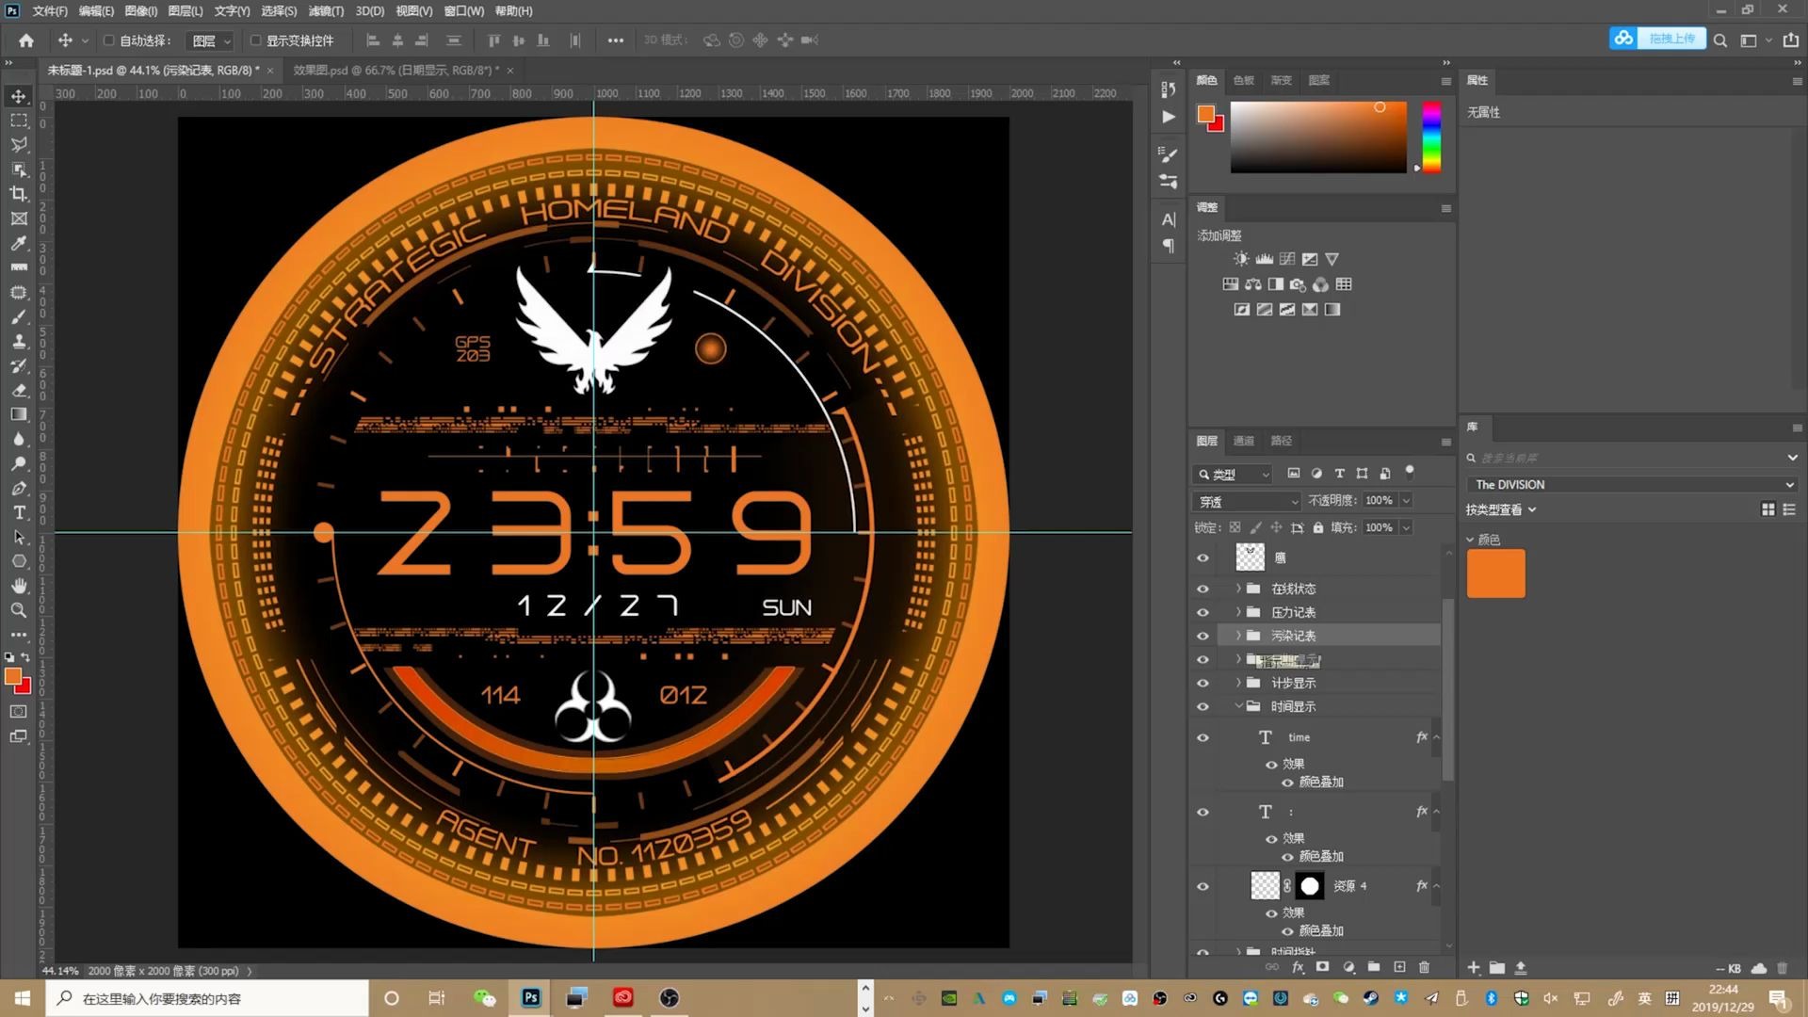Open the Character panel icon
The width and height of the screenshot is (1808, 1017).
click(1169, 219)
